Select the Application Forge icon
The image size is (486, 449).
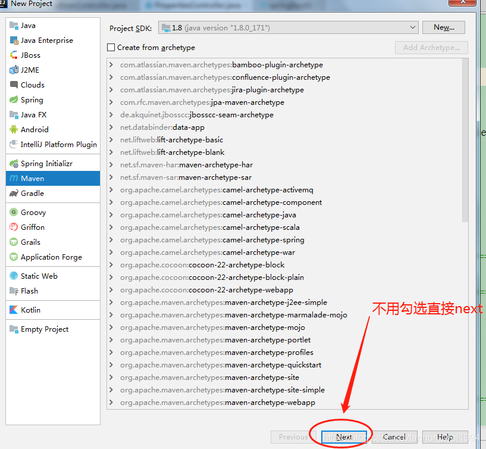[x=14, y=257]
